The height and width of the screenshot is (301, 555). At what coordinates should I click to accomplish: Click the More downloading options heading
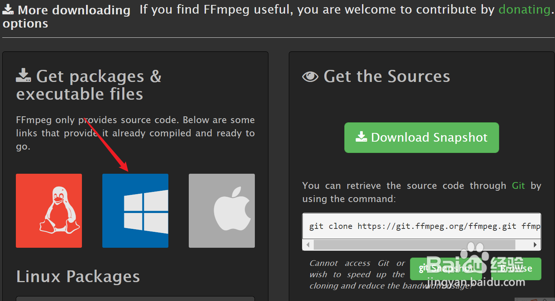(x=66, y=17)
